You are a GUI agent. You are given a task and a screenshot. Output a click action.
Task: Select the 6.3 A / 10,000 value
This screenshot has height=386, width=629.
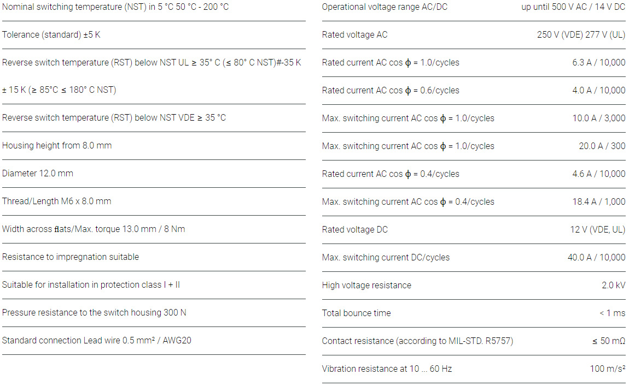[599, 63]
